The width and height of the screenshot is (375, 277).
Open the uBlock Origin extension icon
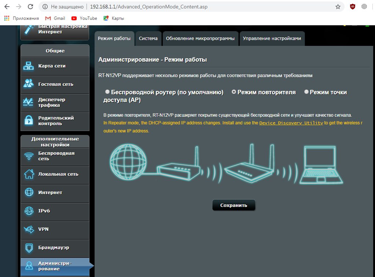(x=353, y=7)
